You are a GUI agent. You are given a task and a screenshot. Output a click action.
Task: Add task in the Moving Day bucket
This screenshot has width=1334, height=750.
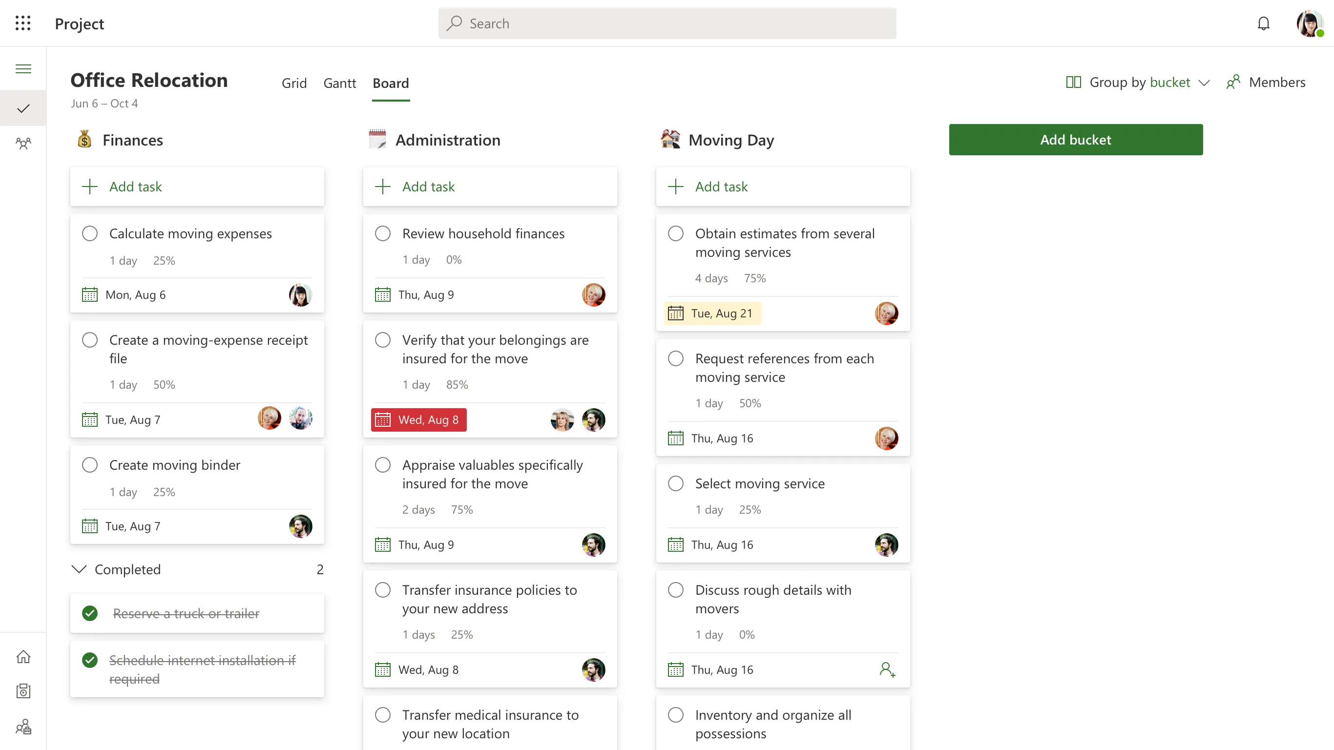(783, 187)
